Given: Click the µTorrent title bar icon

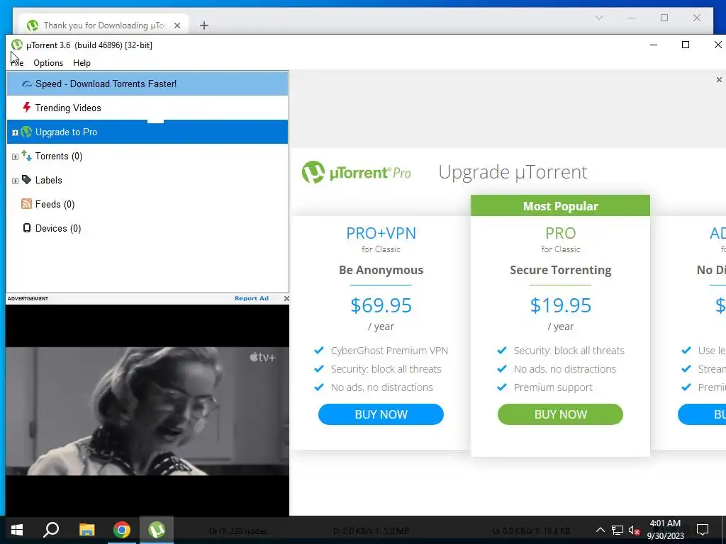Looking at the screenshot, I should [17, 45].
